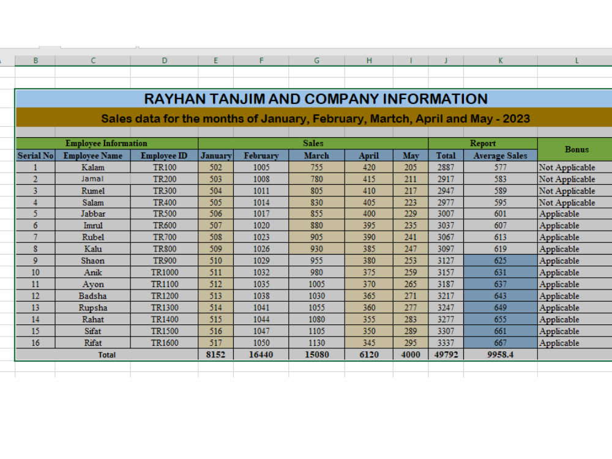Screen dimensions: 612x459
Task: Select overall total cell '49792'
Action: pyautogui.click(x=446, y=354)
